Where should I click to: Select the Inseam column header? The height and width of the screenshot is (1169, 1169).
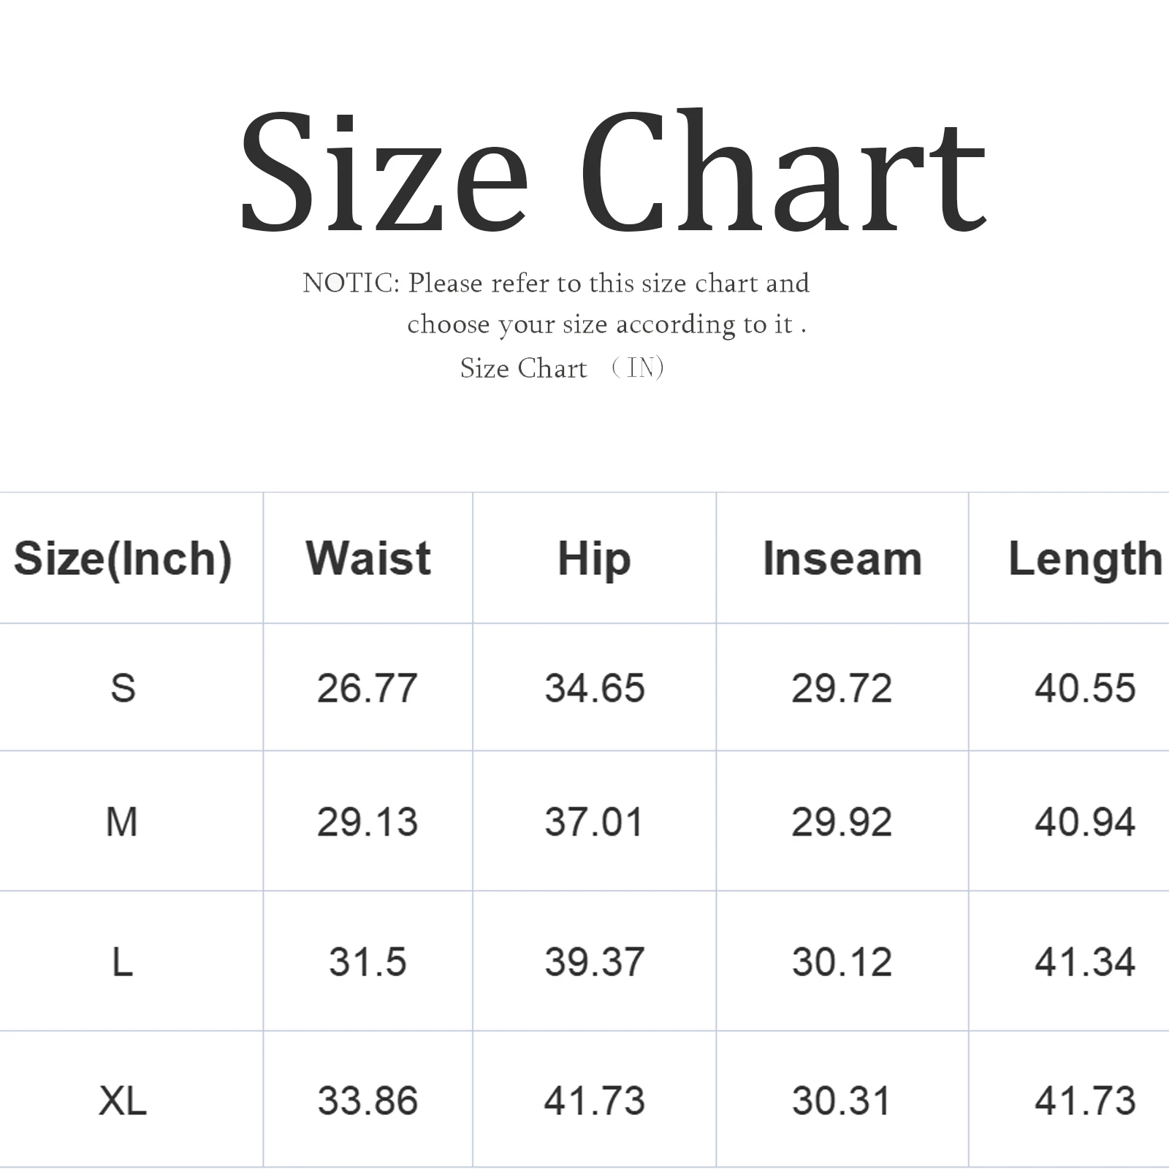coord(842,559)
